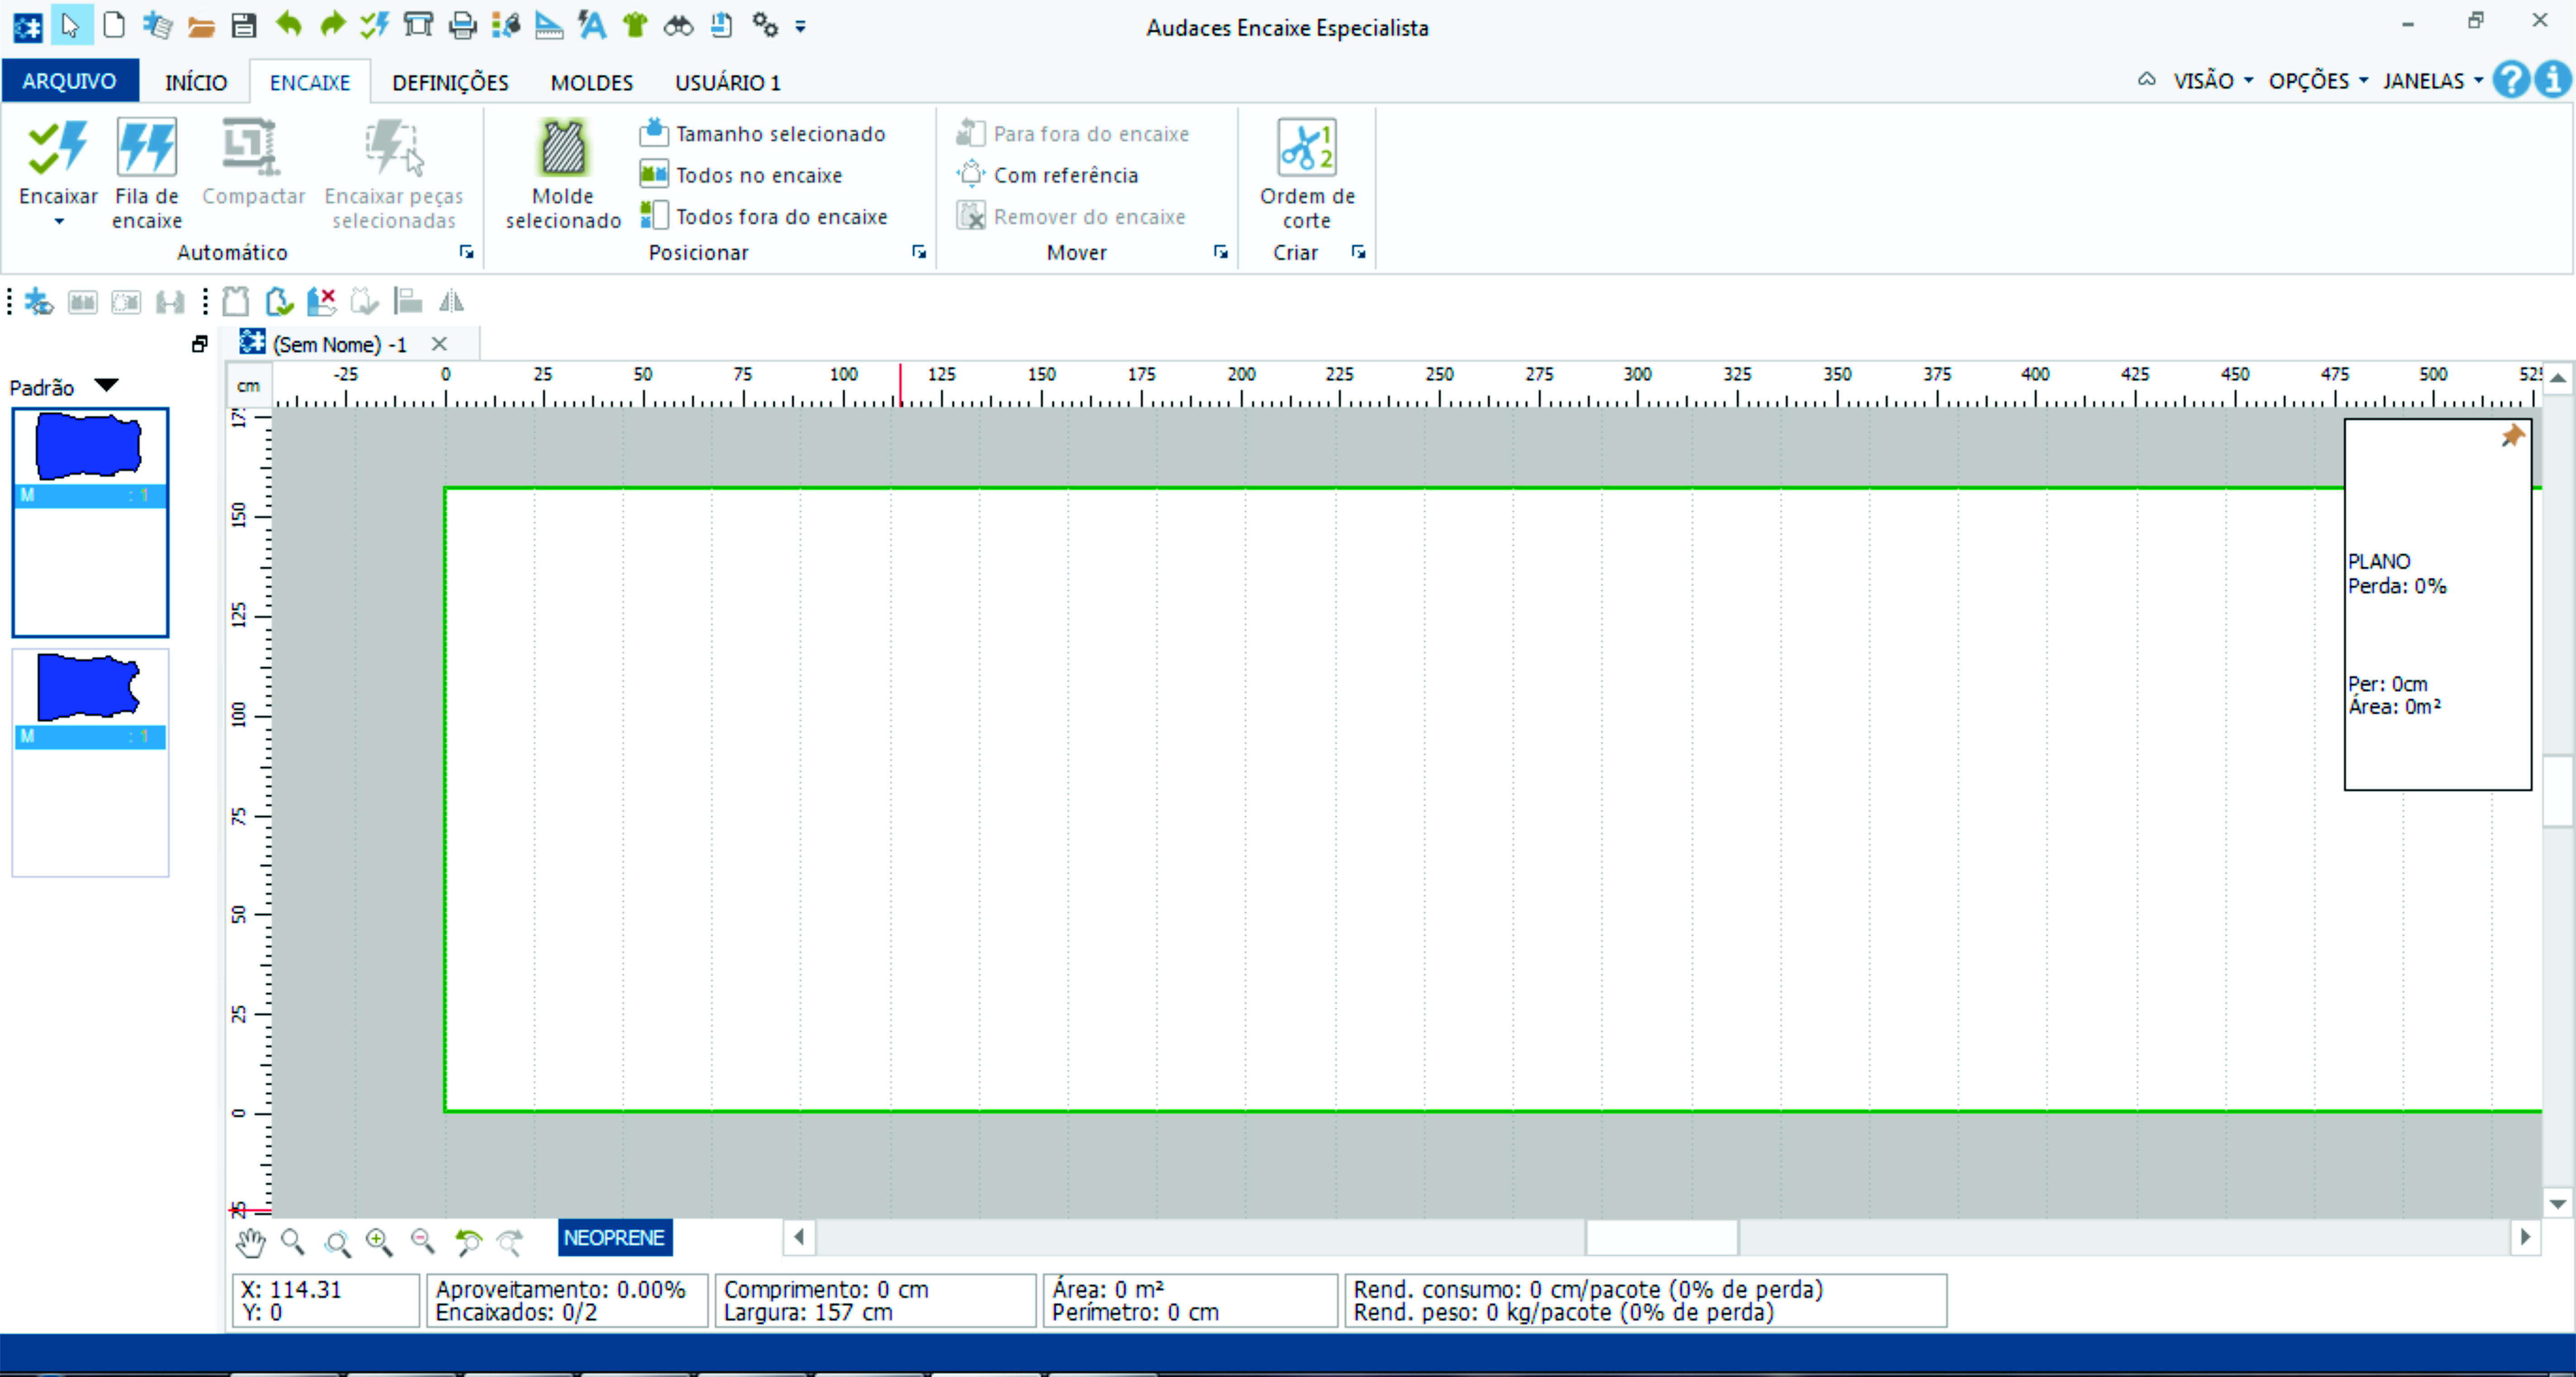The width and height of the screenshot is (2576, 1377).
Task: Click the hand pan tool
Action: (250, 1242)
